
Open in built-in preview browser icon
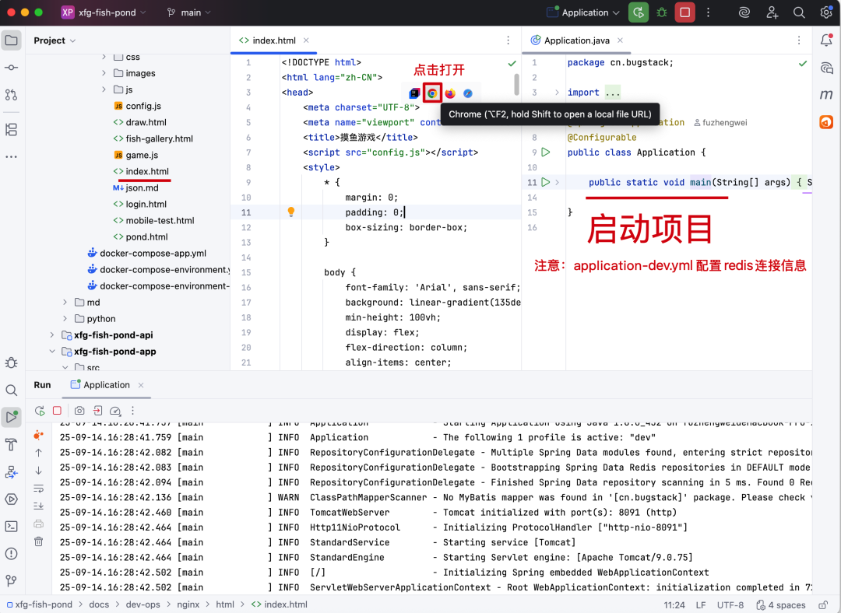click(x=414, y=93)
